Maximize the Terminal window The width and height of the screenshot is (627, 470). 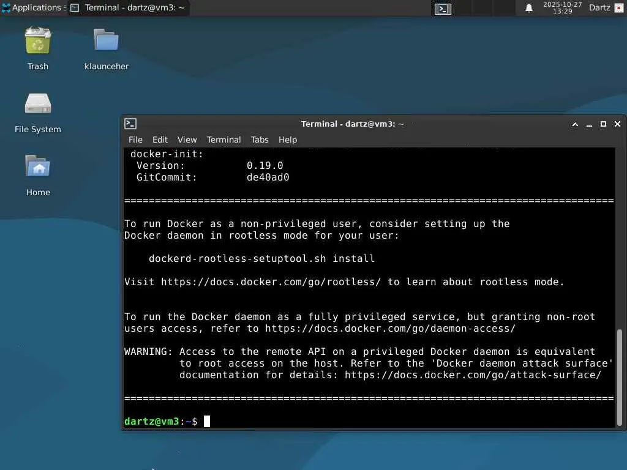coord(603,124)
